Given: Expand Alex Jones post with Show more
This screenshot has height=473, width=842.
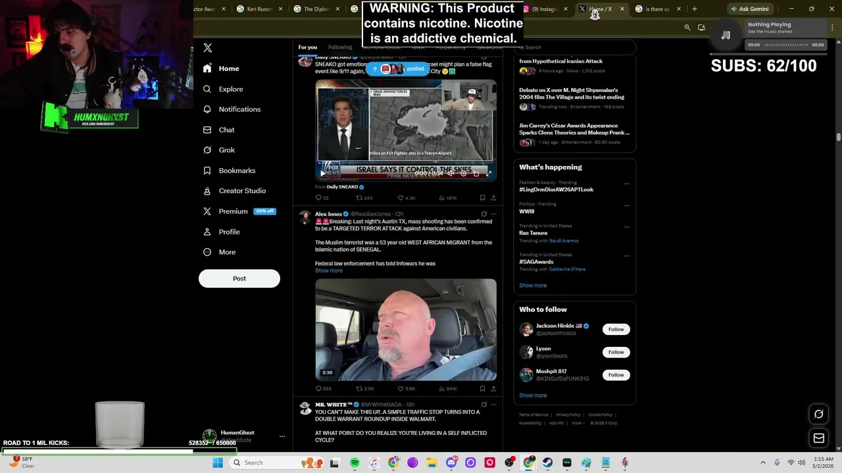Looking at the screenshot, I should pyautogui.click(x=328, y=271).
